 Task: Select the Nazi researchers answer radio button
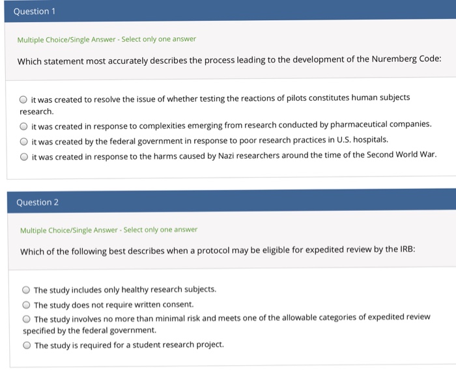point(24,157)
